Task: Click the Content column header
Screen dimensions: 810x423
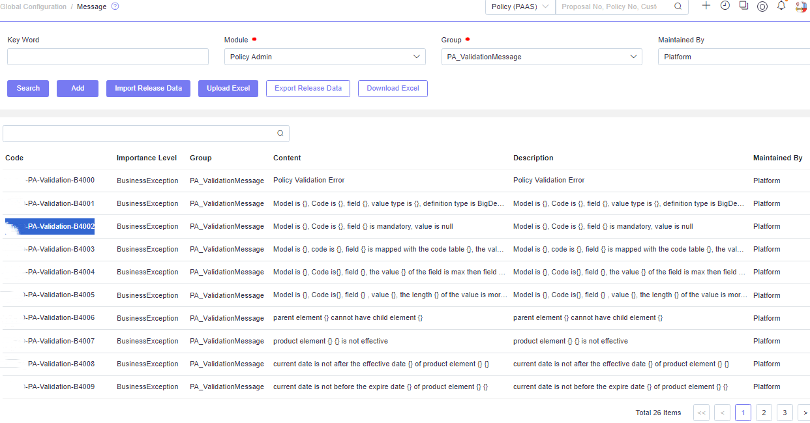Action: pyautogui.click(x=287, y=158)
